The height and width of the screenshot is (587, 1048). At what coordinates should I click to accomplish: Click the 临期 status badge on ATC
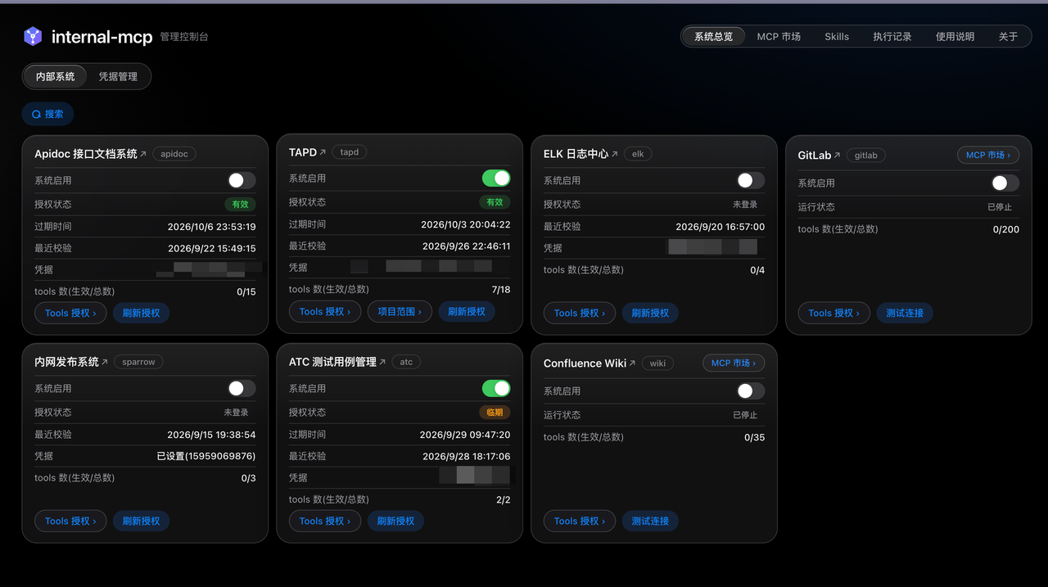point(495,413)
